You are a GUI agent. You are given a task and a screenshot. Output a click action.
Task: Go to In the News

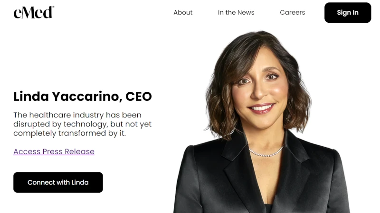pos(236,13)
